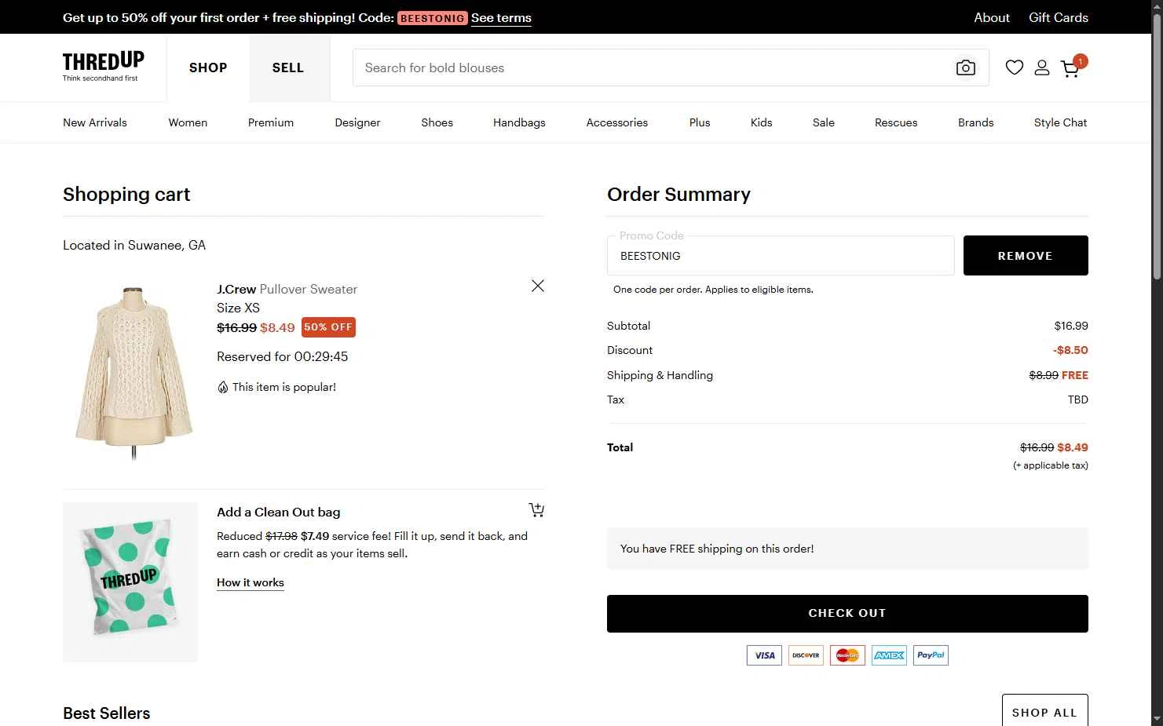Screen dimensions: 1163x726
Task: Open the Designer category menu
Action: (x=357, y=122)
